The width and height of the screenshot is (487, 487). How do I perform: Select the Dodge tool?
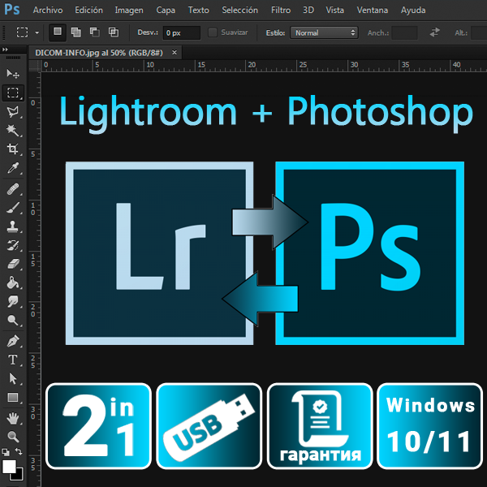tap(13, 320)
